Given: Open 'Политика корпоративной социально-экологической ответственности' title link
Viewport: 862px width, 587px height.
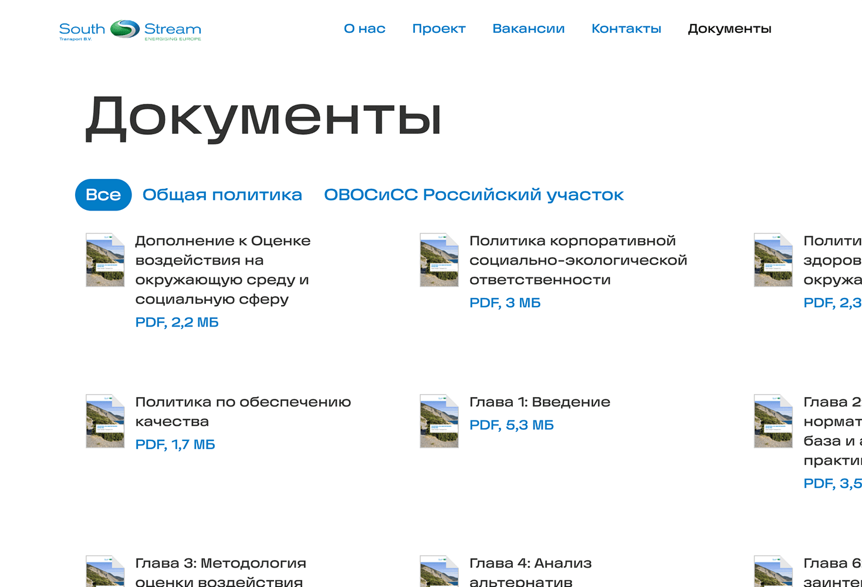Looking at the screenshot, I should pyautogui.click(x=577, y=260).
